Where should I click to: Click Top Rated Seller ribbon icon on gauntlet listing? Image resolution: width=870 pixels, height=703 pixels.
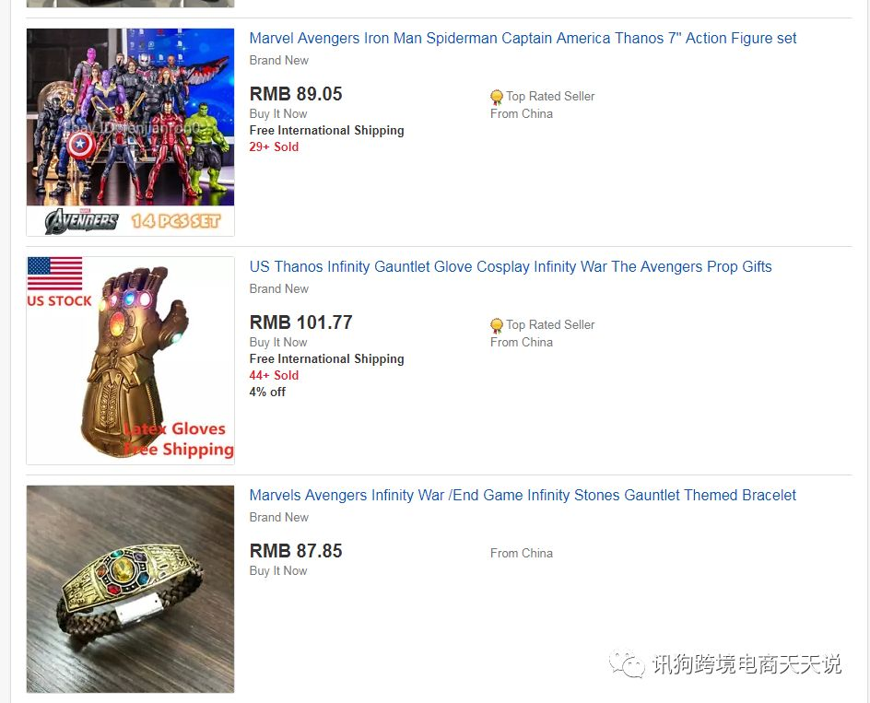coord(497,325)
